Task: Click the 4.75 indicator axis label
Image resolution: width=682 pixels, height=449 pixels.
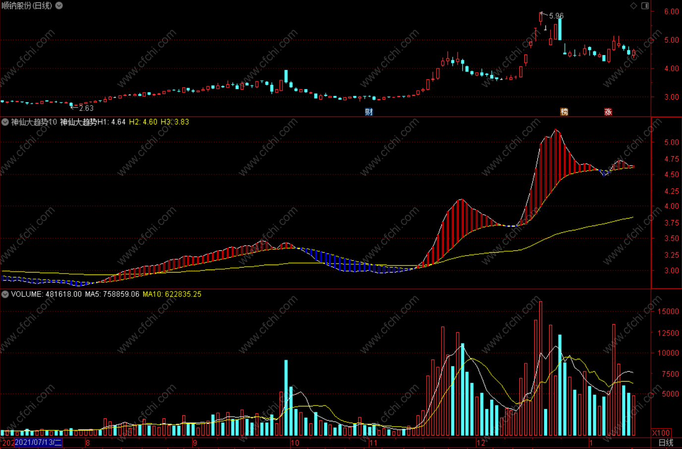Action: pyautogui.click(x=672, y=159)
